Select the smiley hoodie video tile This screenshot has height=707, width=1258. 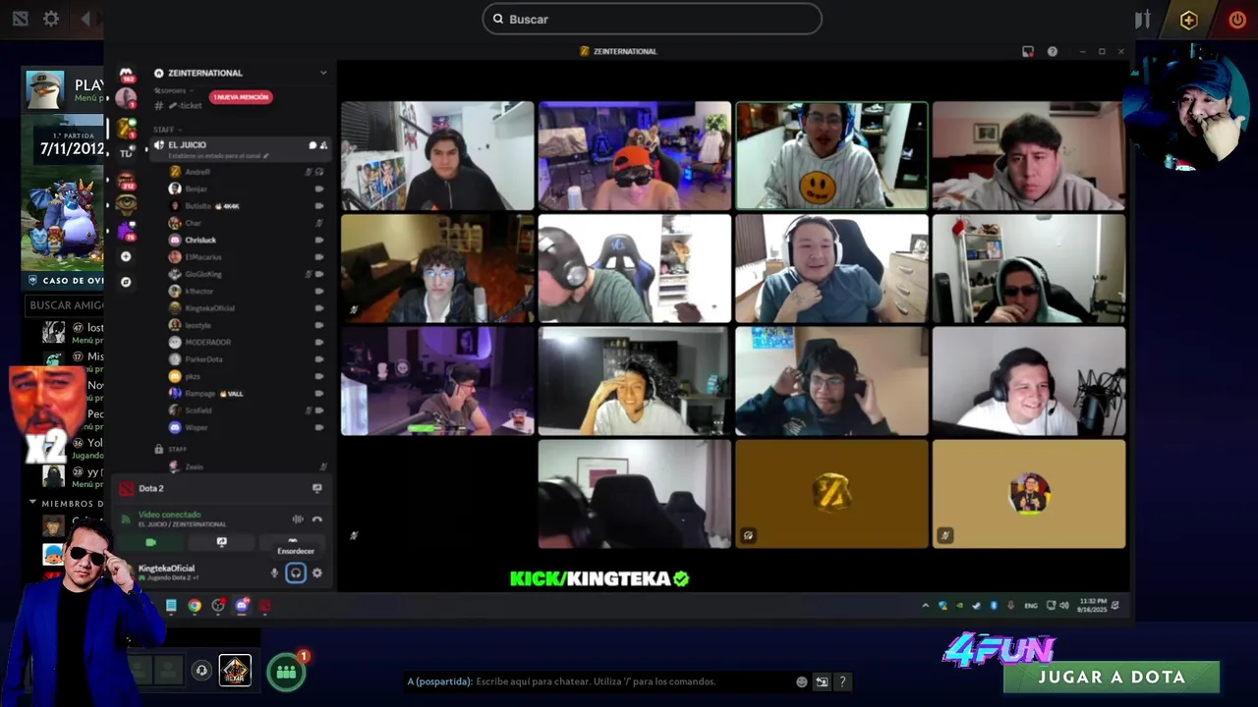point(831,155)
